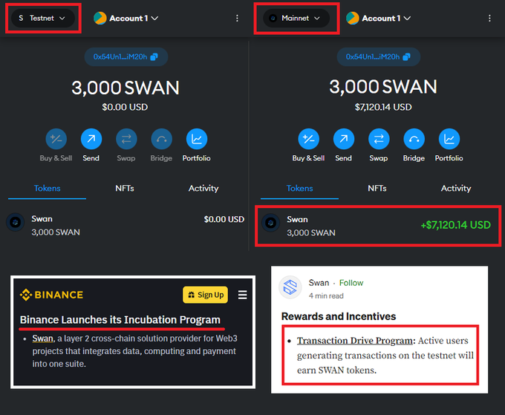Click Buy & Sell icon in Testnet wallet
The height and width of the screenshot is (415, 505).
point(56,139)
